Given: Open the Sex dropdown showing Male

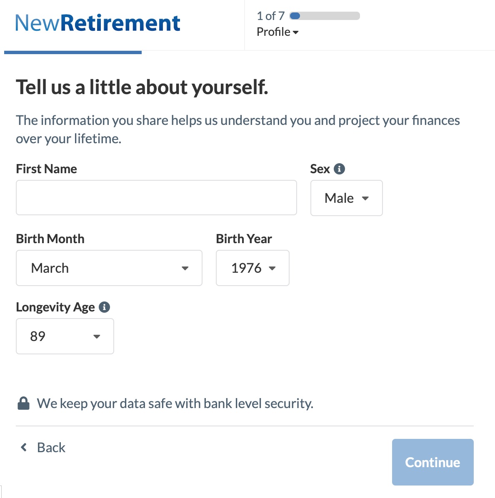Looking at the screenshot, I should click(x=346, y=198).
